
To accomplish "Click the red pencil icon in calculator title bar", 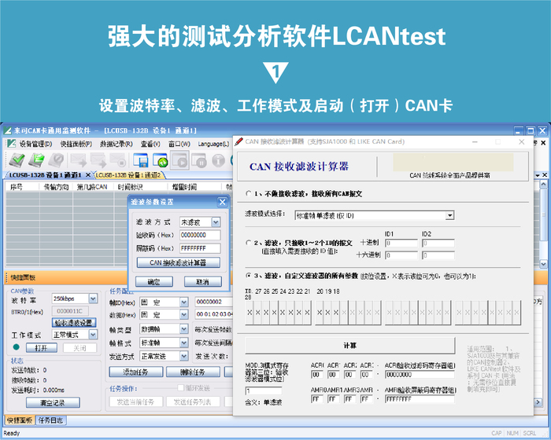I will [239, 141].
